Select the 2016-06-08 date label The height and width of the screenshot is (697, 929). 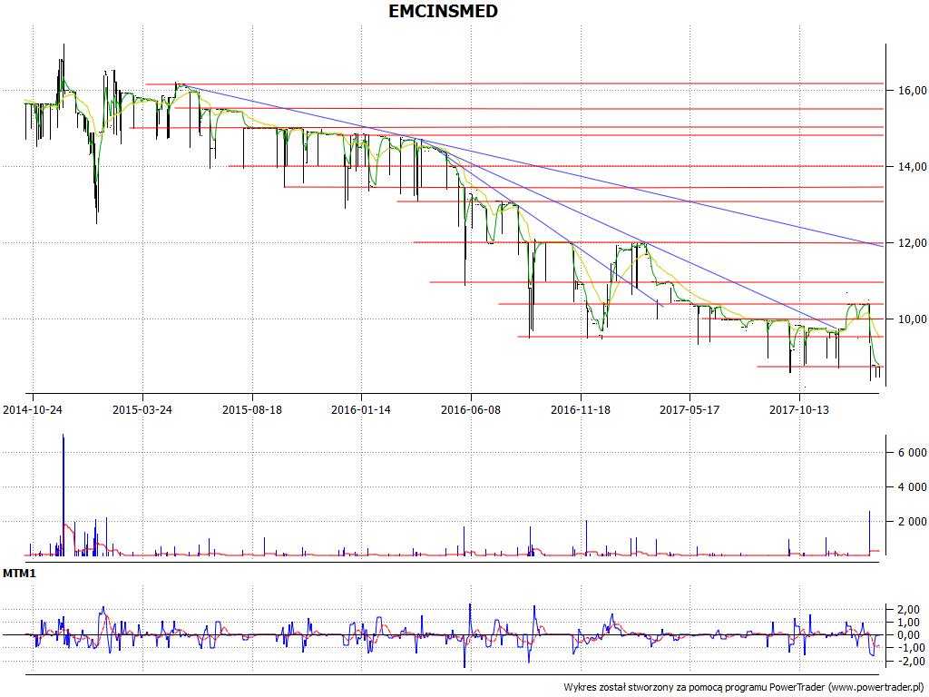471,409
